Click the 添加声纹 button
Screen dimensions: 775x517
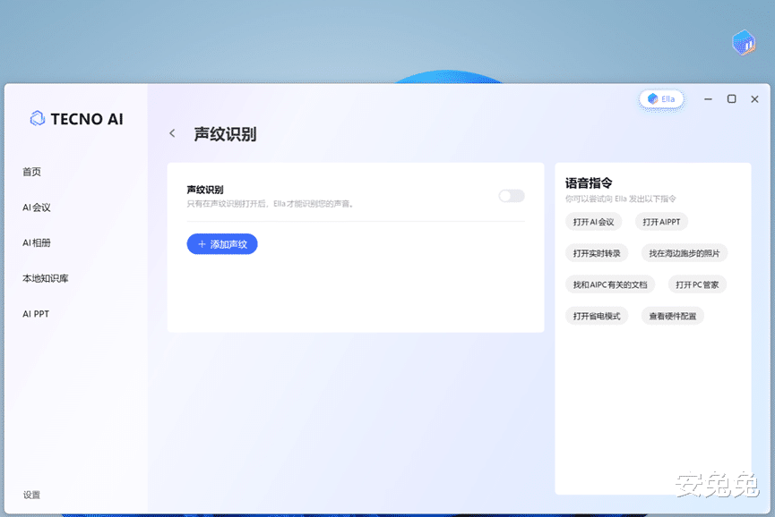[x=222, y=244]
